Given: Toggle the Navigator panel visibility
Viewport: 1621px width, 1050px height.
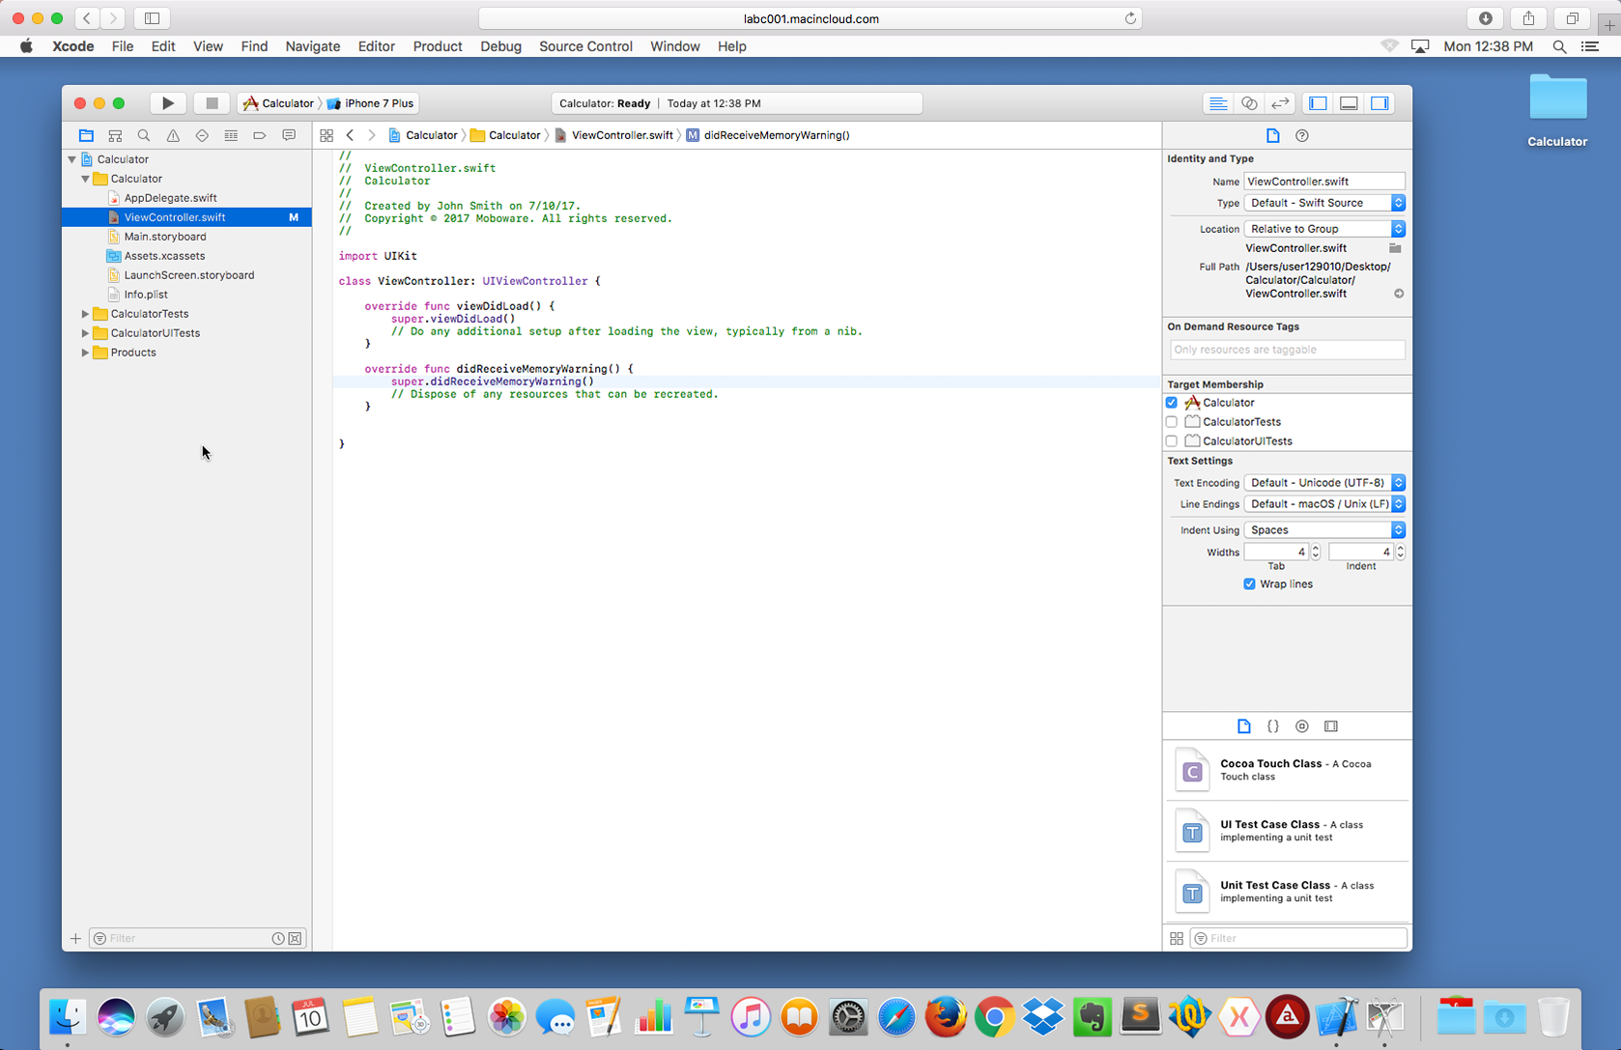Looking at the screenshot, I should pos(1318,103).
